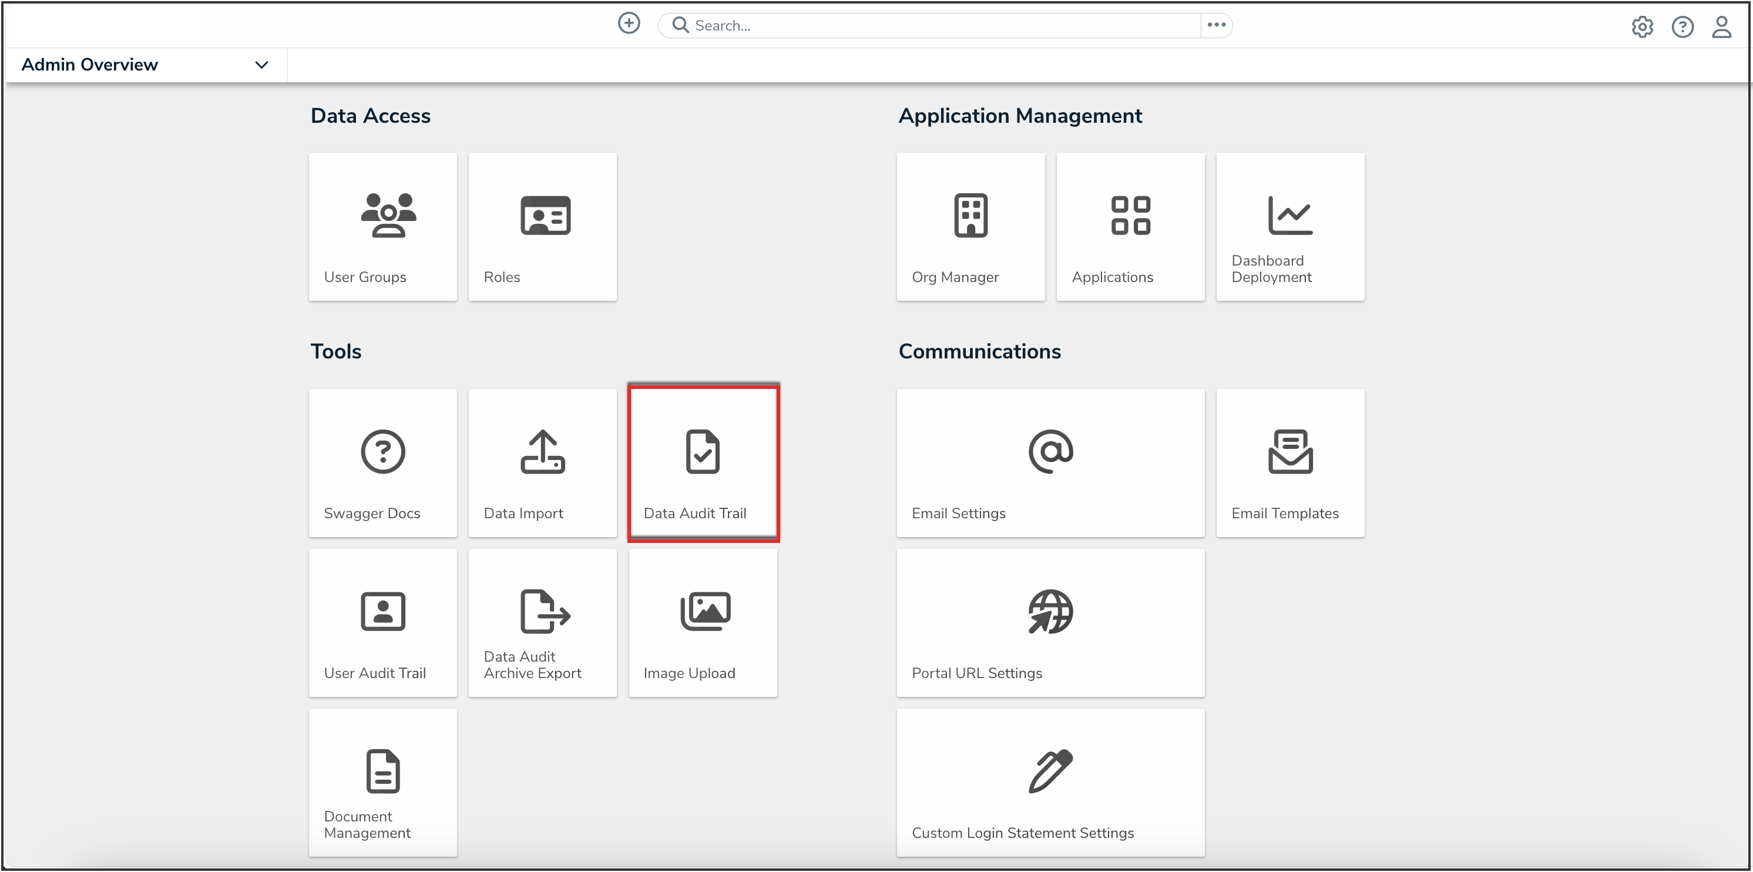Open the Org Manager tile

tap(970, 227)
